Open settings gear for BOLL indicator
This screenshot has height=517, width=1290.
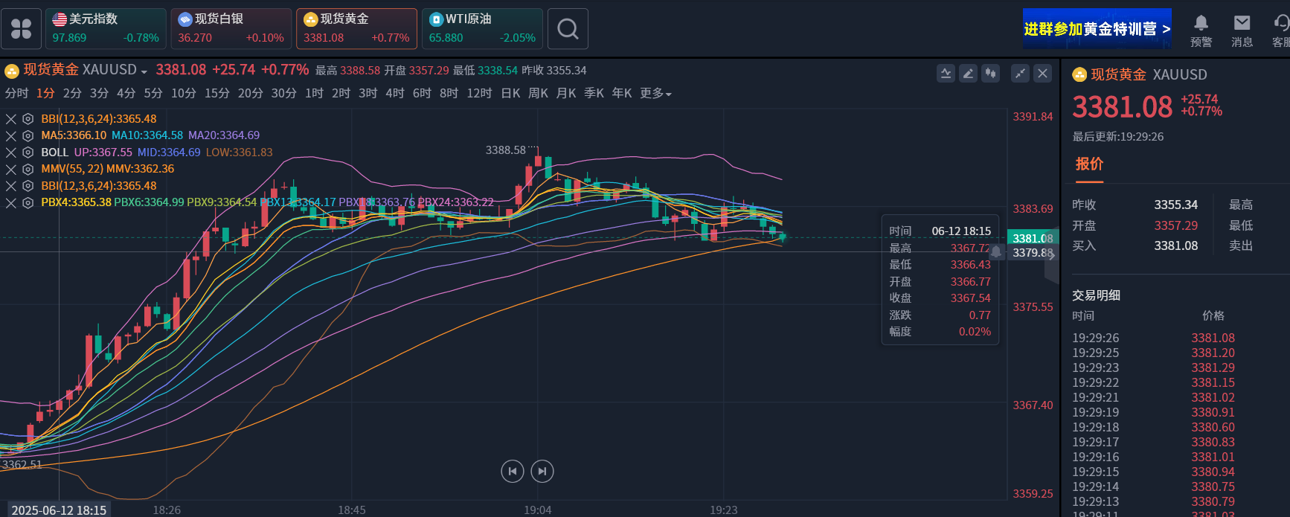pyautogui.click(x=28, y=152)
